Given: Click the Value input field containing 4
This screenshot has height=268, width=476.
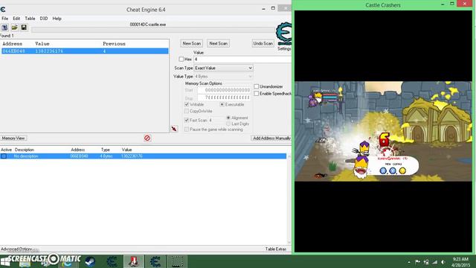Looking at the screenshot, I should point(242,60).
